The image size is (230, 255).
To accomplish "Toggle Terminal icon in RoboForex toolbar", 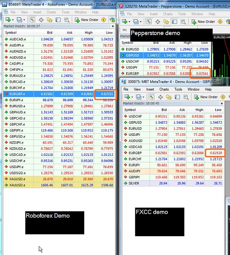I will (x=58, y=20).
